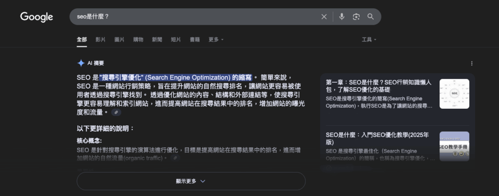Click the 以下更詳細的說明 heading
The height and width of the screenshot is (196, 499).
click(x=106, y=129)
